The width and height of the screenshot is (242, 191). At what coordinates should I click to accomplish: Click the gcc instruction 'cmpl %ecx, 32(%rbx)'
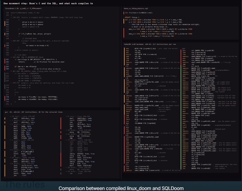pyautogui.click(x=80, y=126)
